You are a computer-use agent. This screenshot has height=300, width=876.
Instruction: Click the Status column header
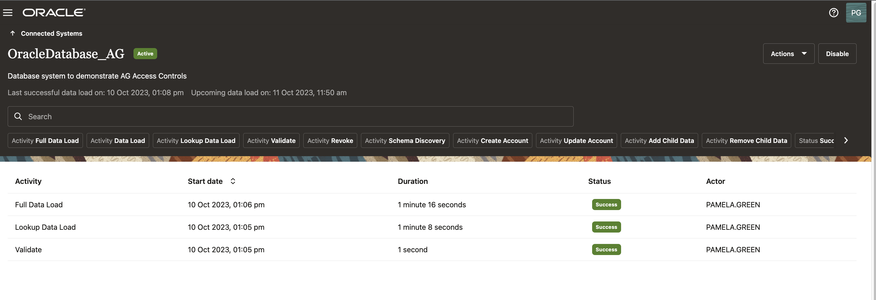(x=600, y=181)
